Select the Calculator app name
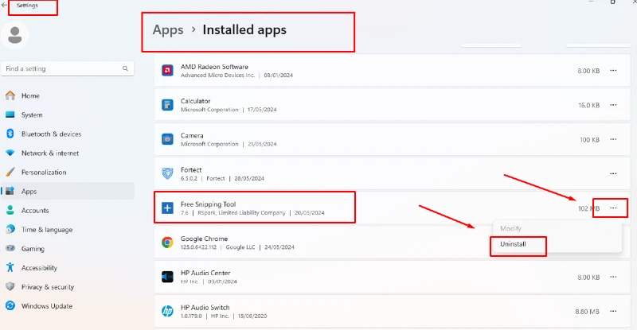Viewport: 637px width, 330px height. [195, 101]
